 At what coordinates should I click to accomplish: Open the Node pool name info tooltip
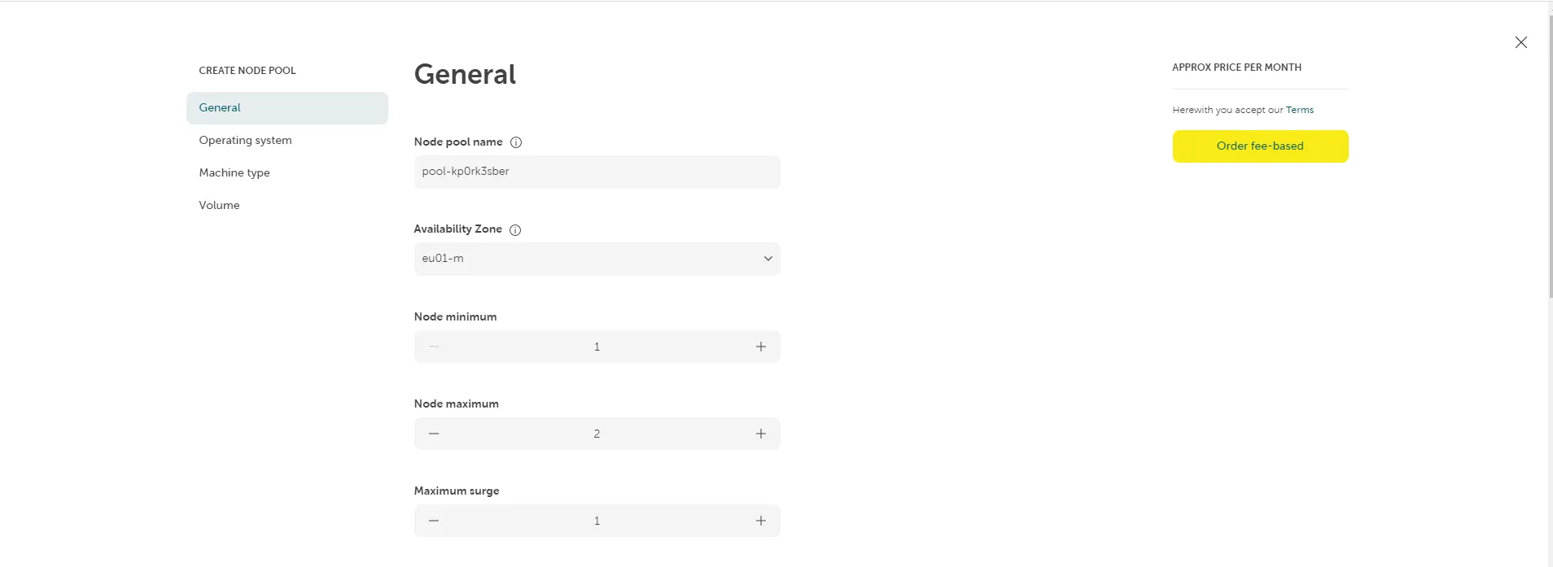516,142
